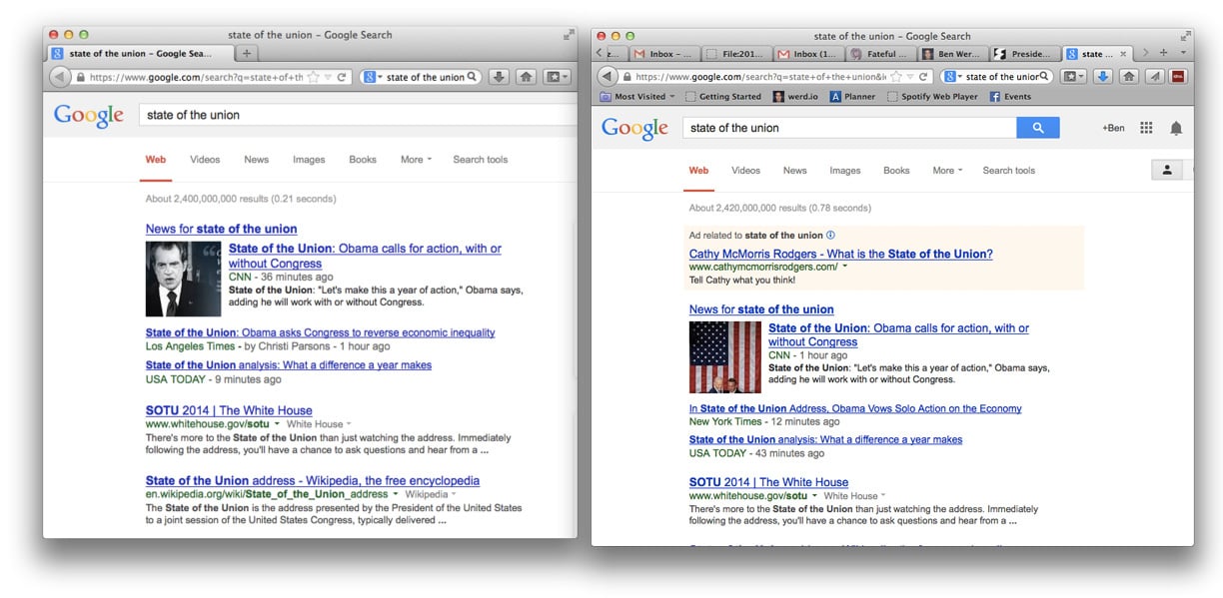The height and width of the screenshot is (598, 1223).
Task: Open the bookmarks menu button in left window
Action: (x=556, y=77)
